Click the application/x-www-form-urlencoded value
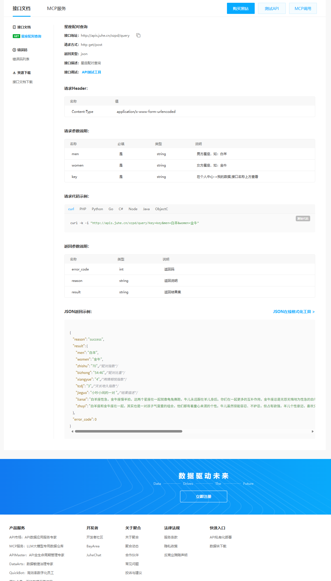 (146, 112)
